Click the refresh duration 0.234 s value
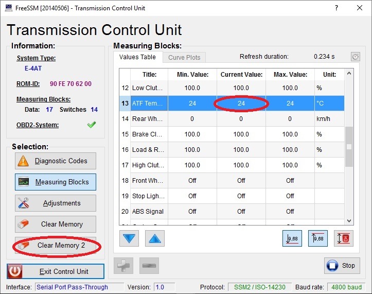This screenshot has width=372, height=294. 324,57
